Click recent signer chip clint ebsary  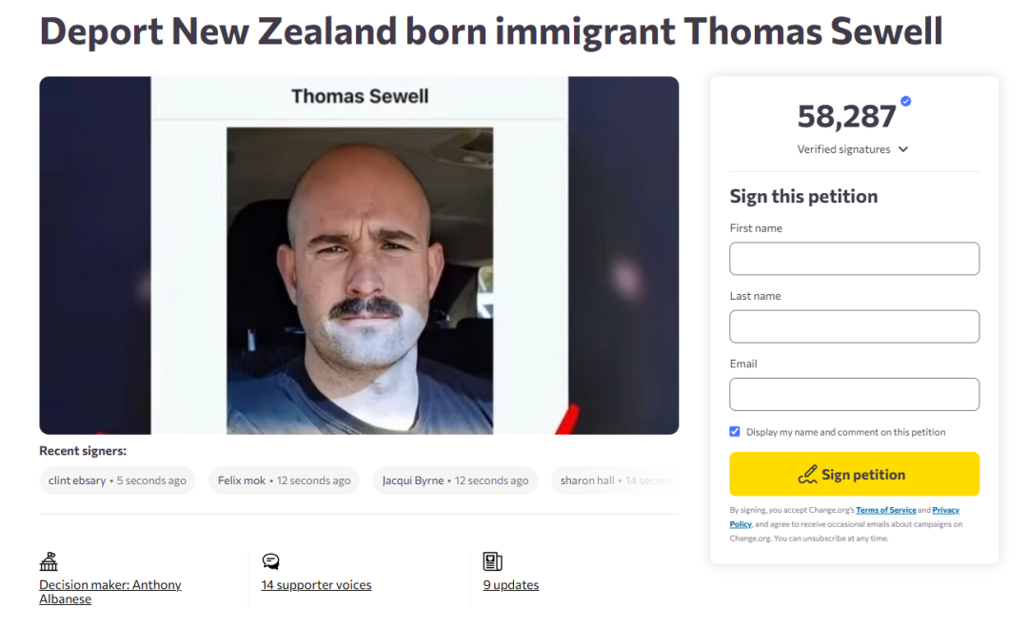(117, 480)
